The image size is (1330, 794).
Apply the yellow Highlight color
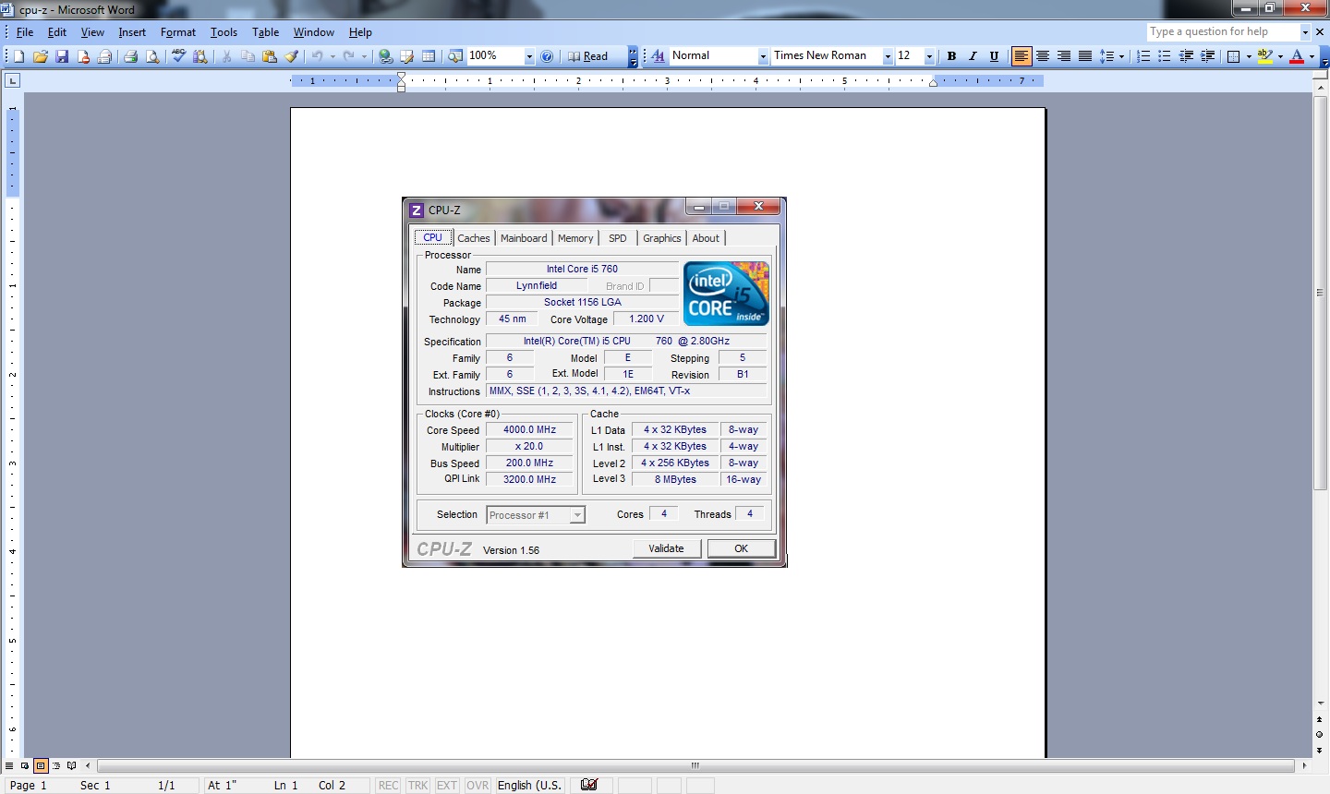tap(1265, 56)
